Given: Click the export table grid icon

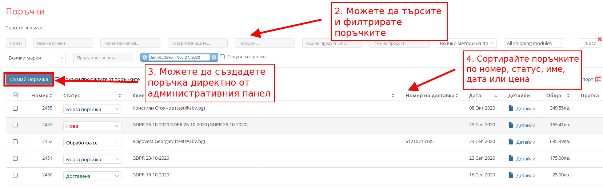Looking at the screenshot, I should (x=598, y=79).
